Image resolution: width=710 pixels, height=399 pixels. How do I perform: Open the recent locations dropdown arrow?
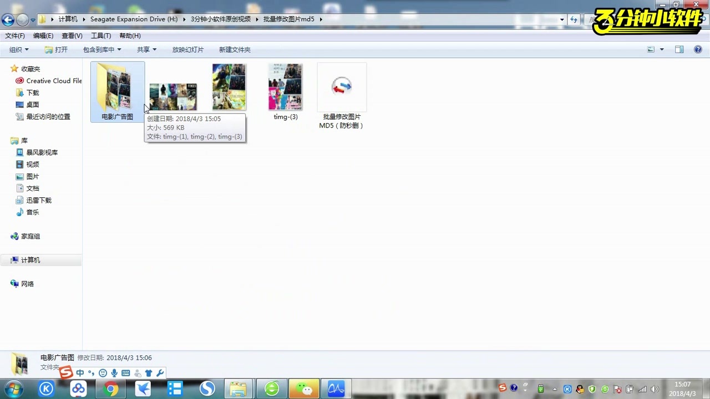coord(33,20)
